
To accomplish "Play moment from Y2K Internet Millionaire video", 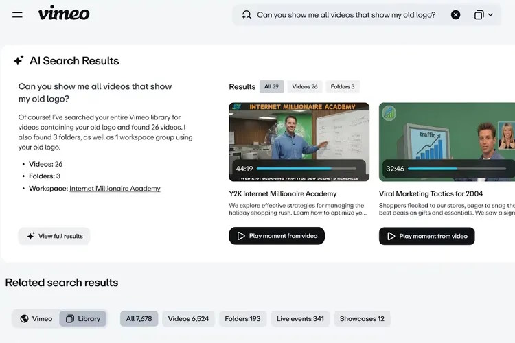I will (277, 236).
